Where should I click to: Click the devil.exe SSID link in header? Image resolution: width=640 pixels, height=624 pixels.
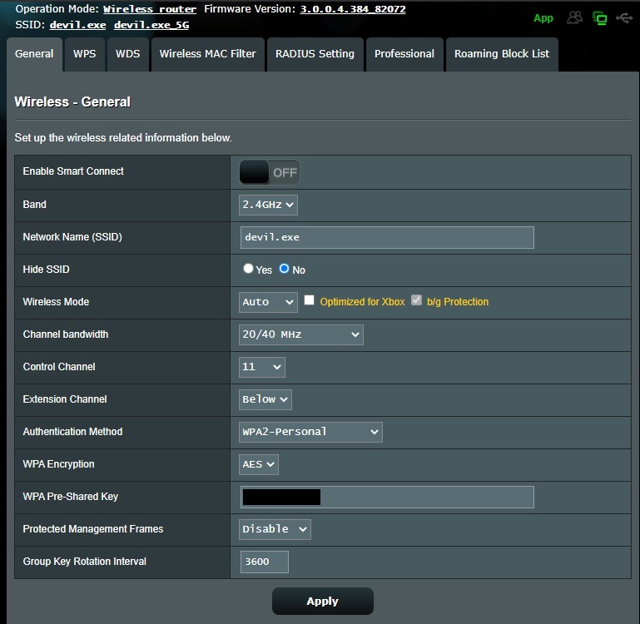77,25
